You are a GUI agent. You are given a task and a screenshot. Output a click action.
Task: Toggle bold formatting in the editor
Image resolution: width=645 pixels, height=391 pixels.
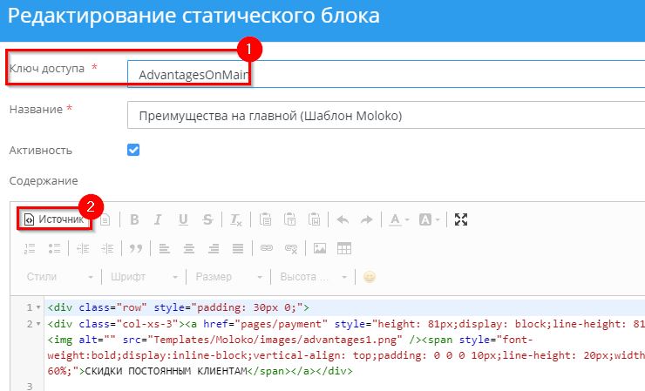(x=134, y=219)
